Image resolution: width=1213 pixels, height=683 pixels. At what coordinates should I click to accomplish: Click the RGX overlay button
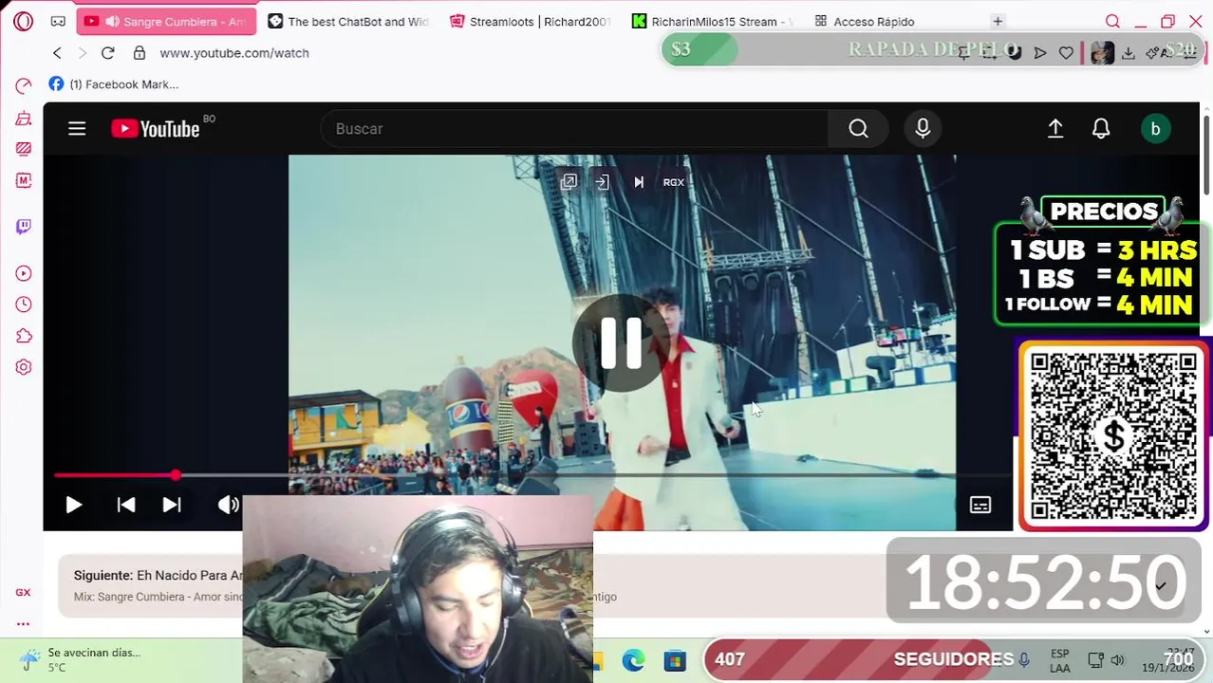point(673,182)
